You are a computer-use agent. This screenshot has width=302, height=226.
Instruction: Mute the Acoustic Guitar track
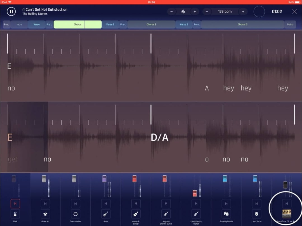136,204
